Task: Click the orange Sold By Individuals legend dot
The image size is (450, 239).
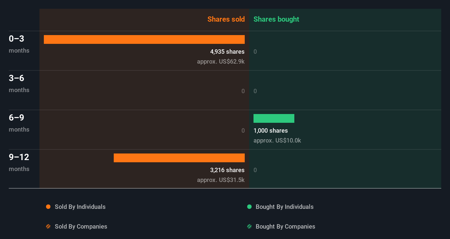Action: [x=48, y=207]
